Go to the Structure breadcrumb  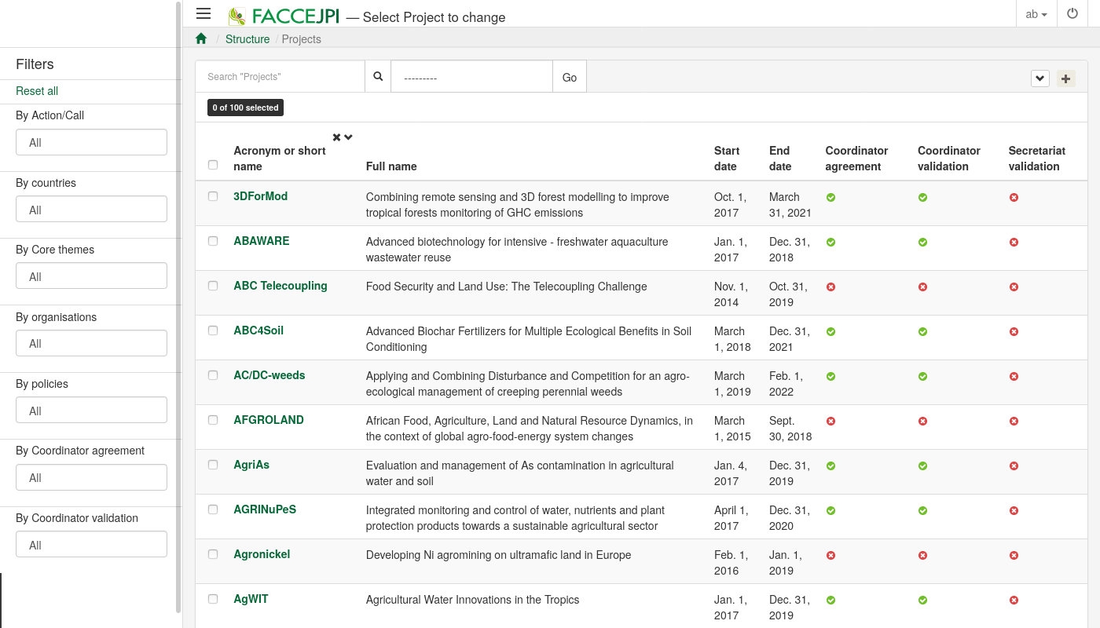[247, 39]
